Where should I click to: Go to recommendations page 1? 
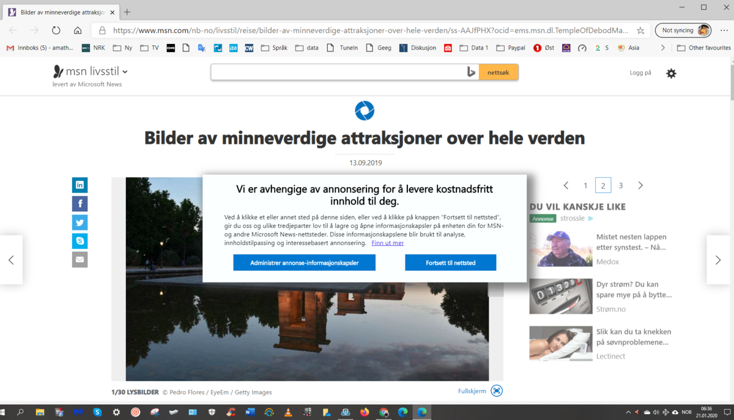(x=585, y=185)
